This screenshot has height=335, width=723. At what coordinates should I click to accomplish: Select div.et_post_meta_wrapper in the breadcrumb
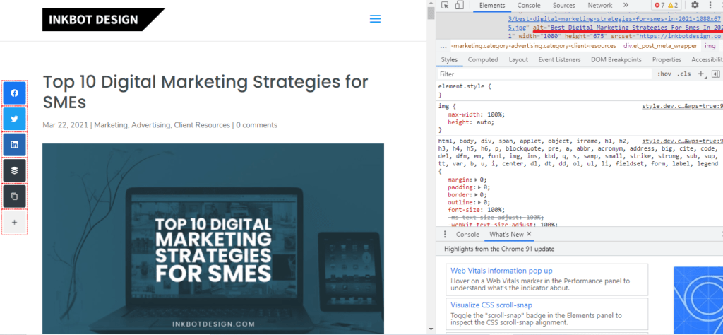(x=660, y=46)
